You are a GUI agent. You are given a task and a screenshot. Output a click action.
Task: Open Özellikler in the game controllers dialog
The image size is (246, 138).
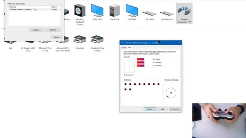click(53, 30)
